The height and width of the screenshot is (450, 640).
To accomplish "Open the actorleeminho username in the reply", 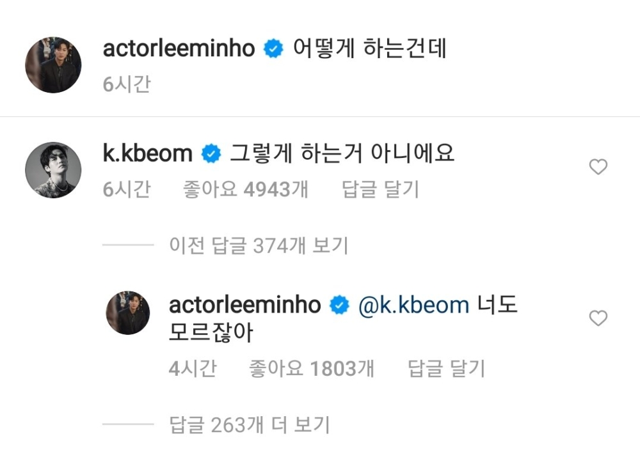I will point(245,306).
